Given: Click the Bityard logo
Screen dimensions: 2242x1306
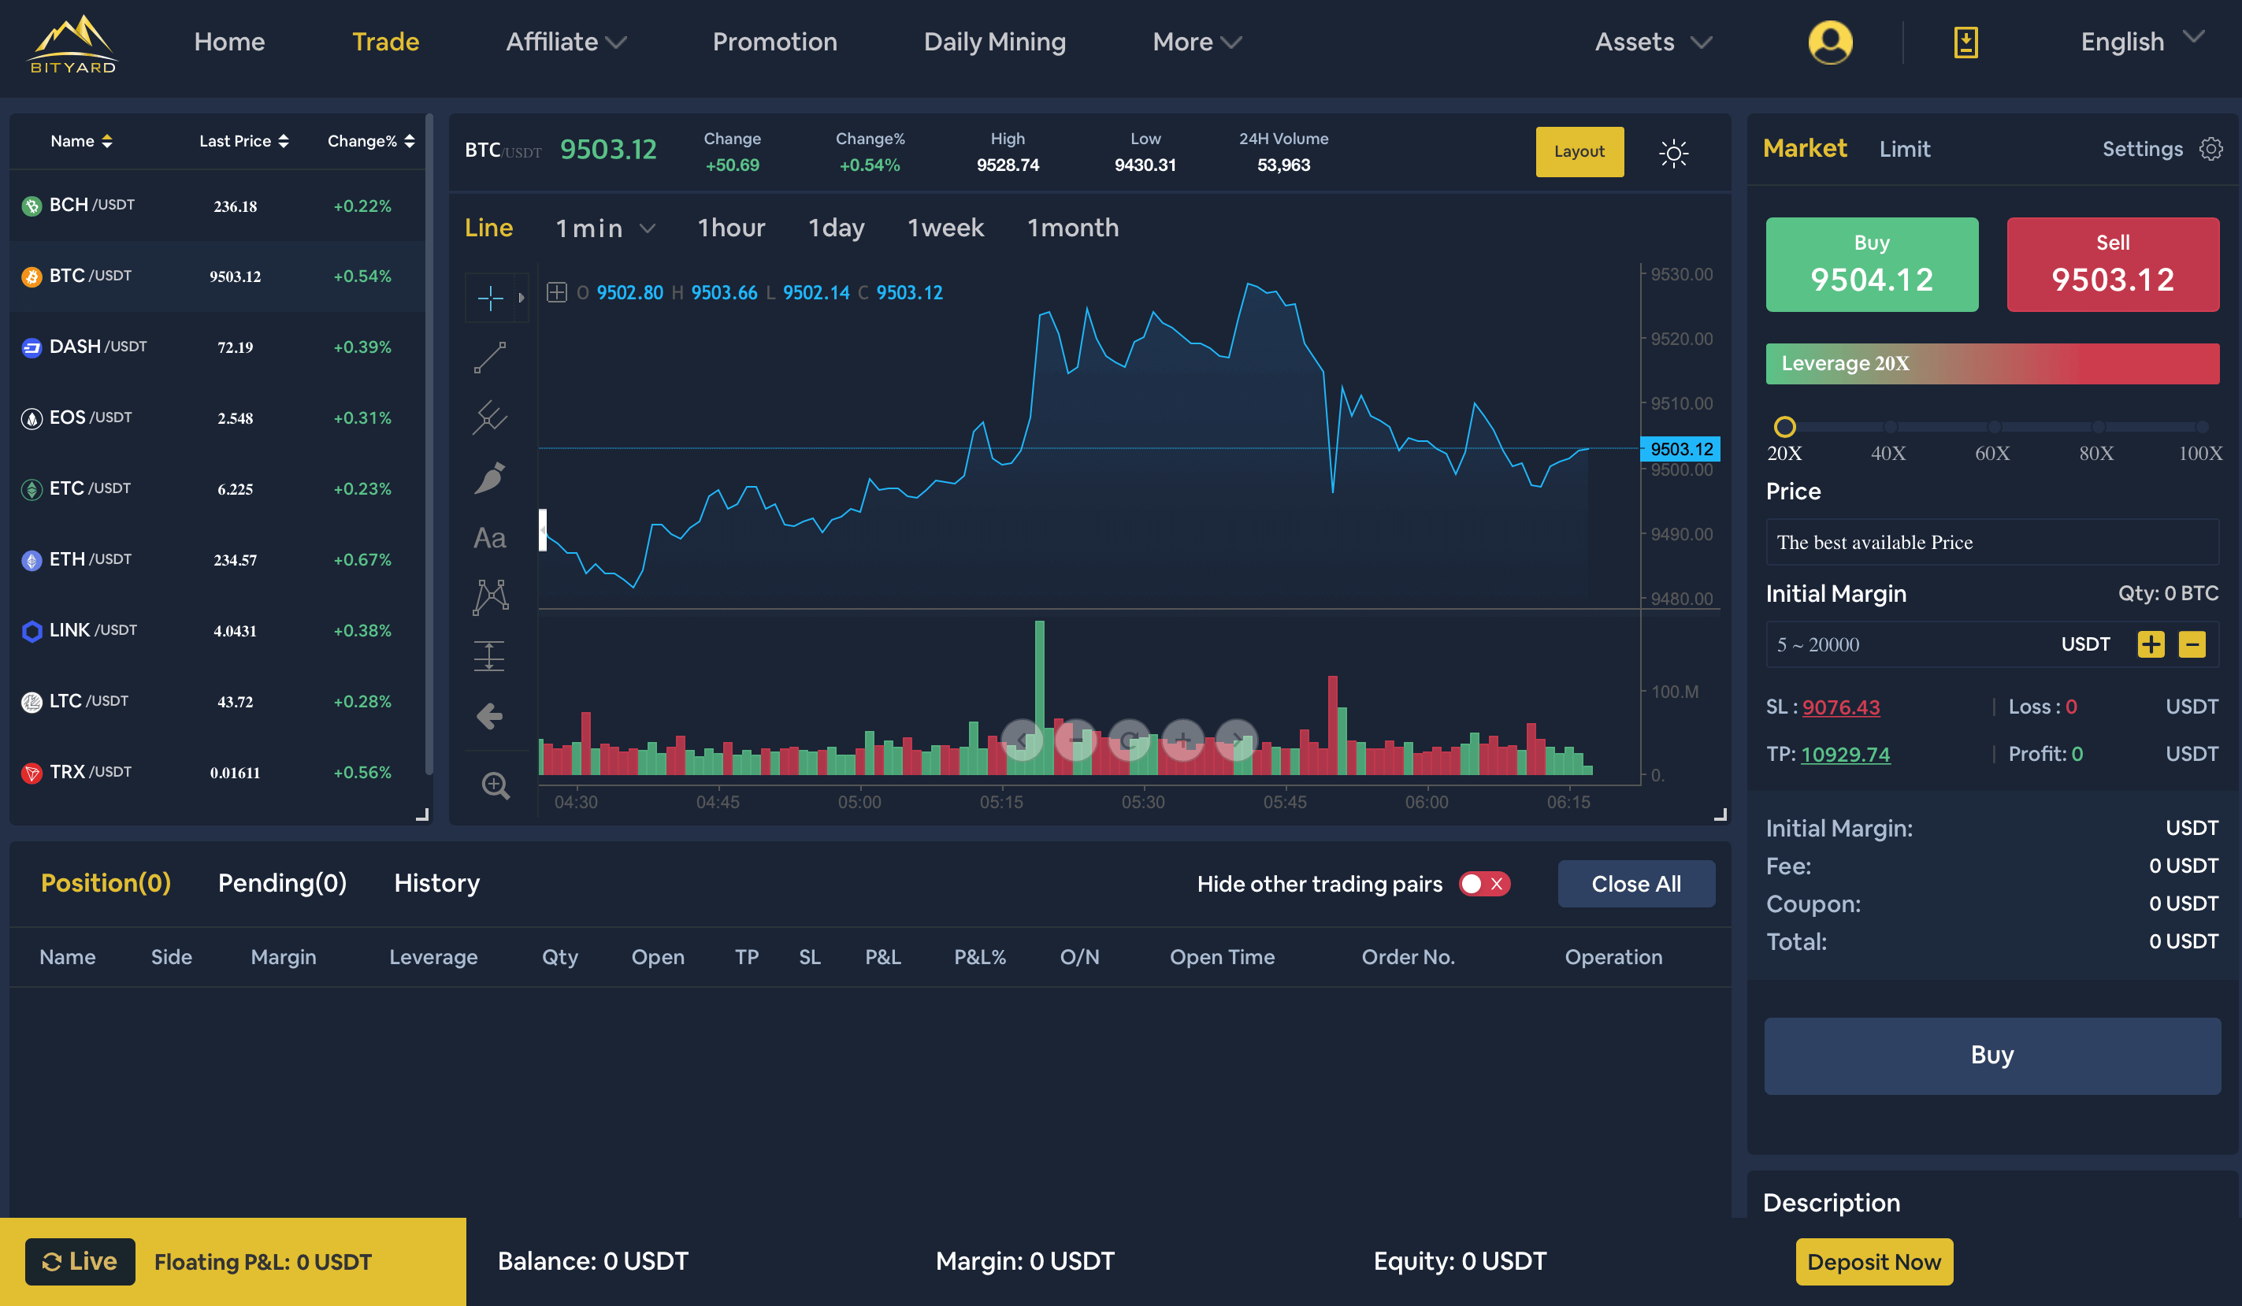Looking at the screenshot, I should (73, 43).
